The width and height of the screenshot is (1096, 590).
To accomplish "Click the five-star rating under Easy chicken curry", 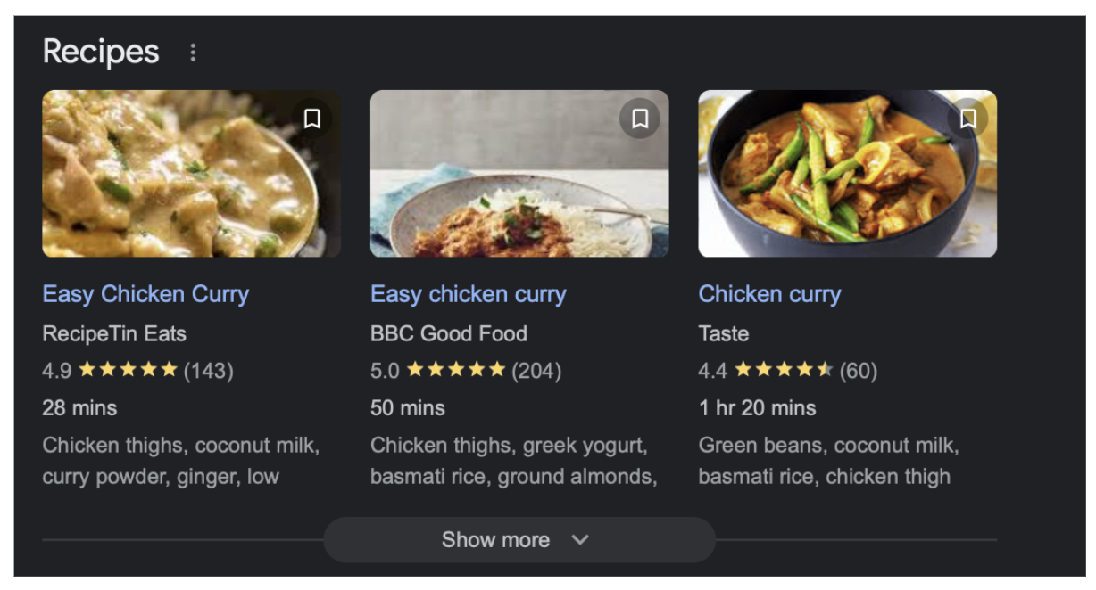I will coord(455,371).
